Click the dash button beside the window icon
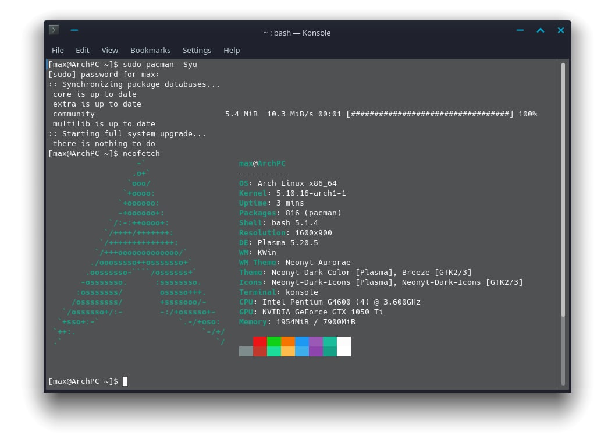Viewport: 615px width, 442px height. [x=74, y=30]
